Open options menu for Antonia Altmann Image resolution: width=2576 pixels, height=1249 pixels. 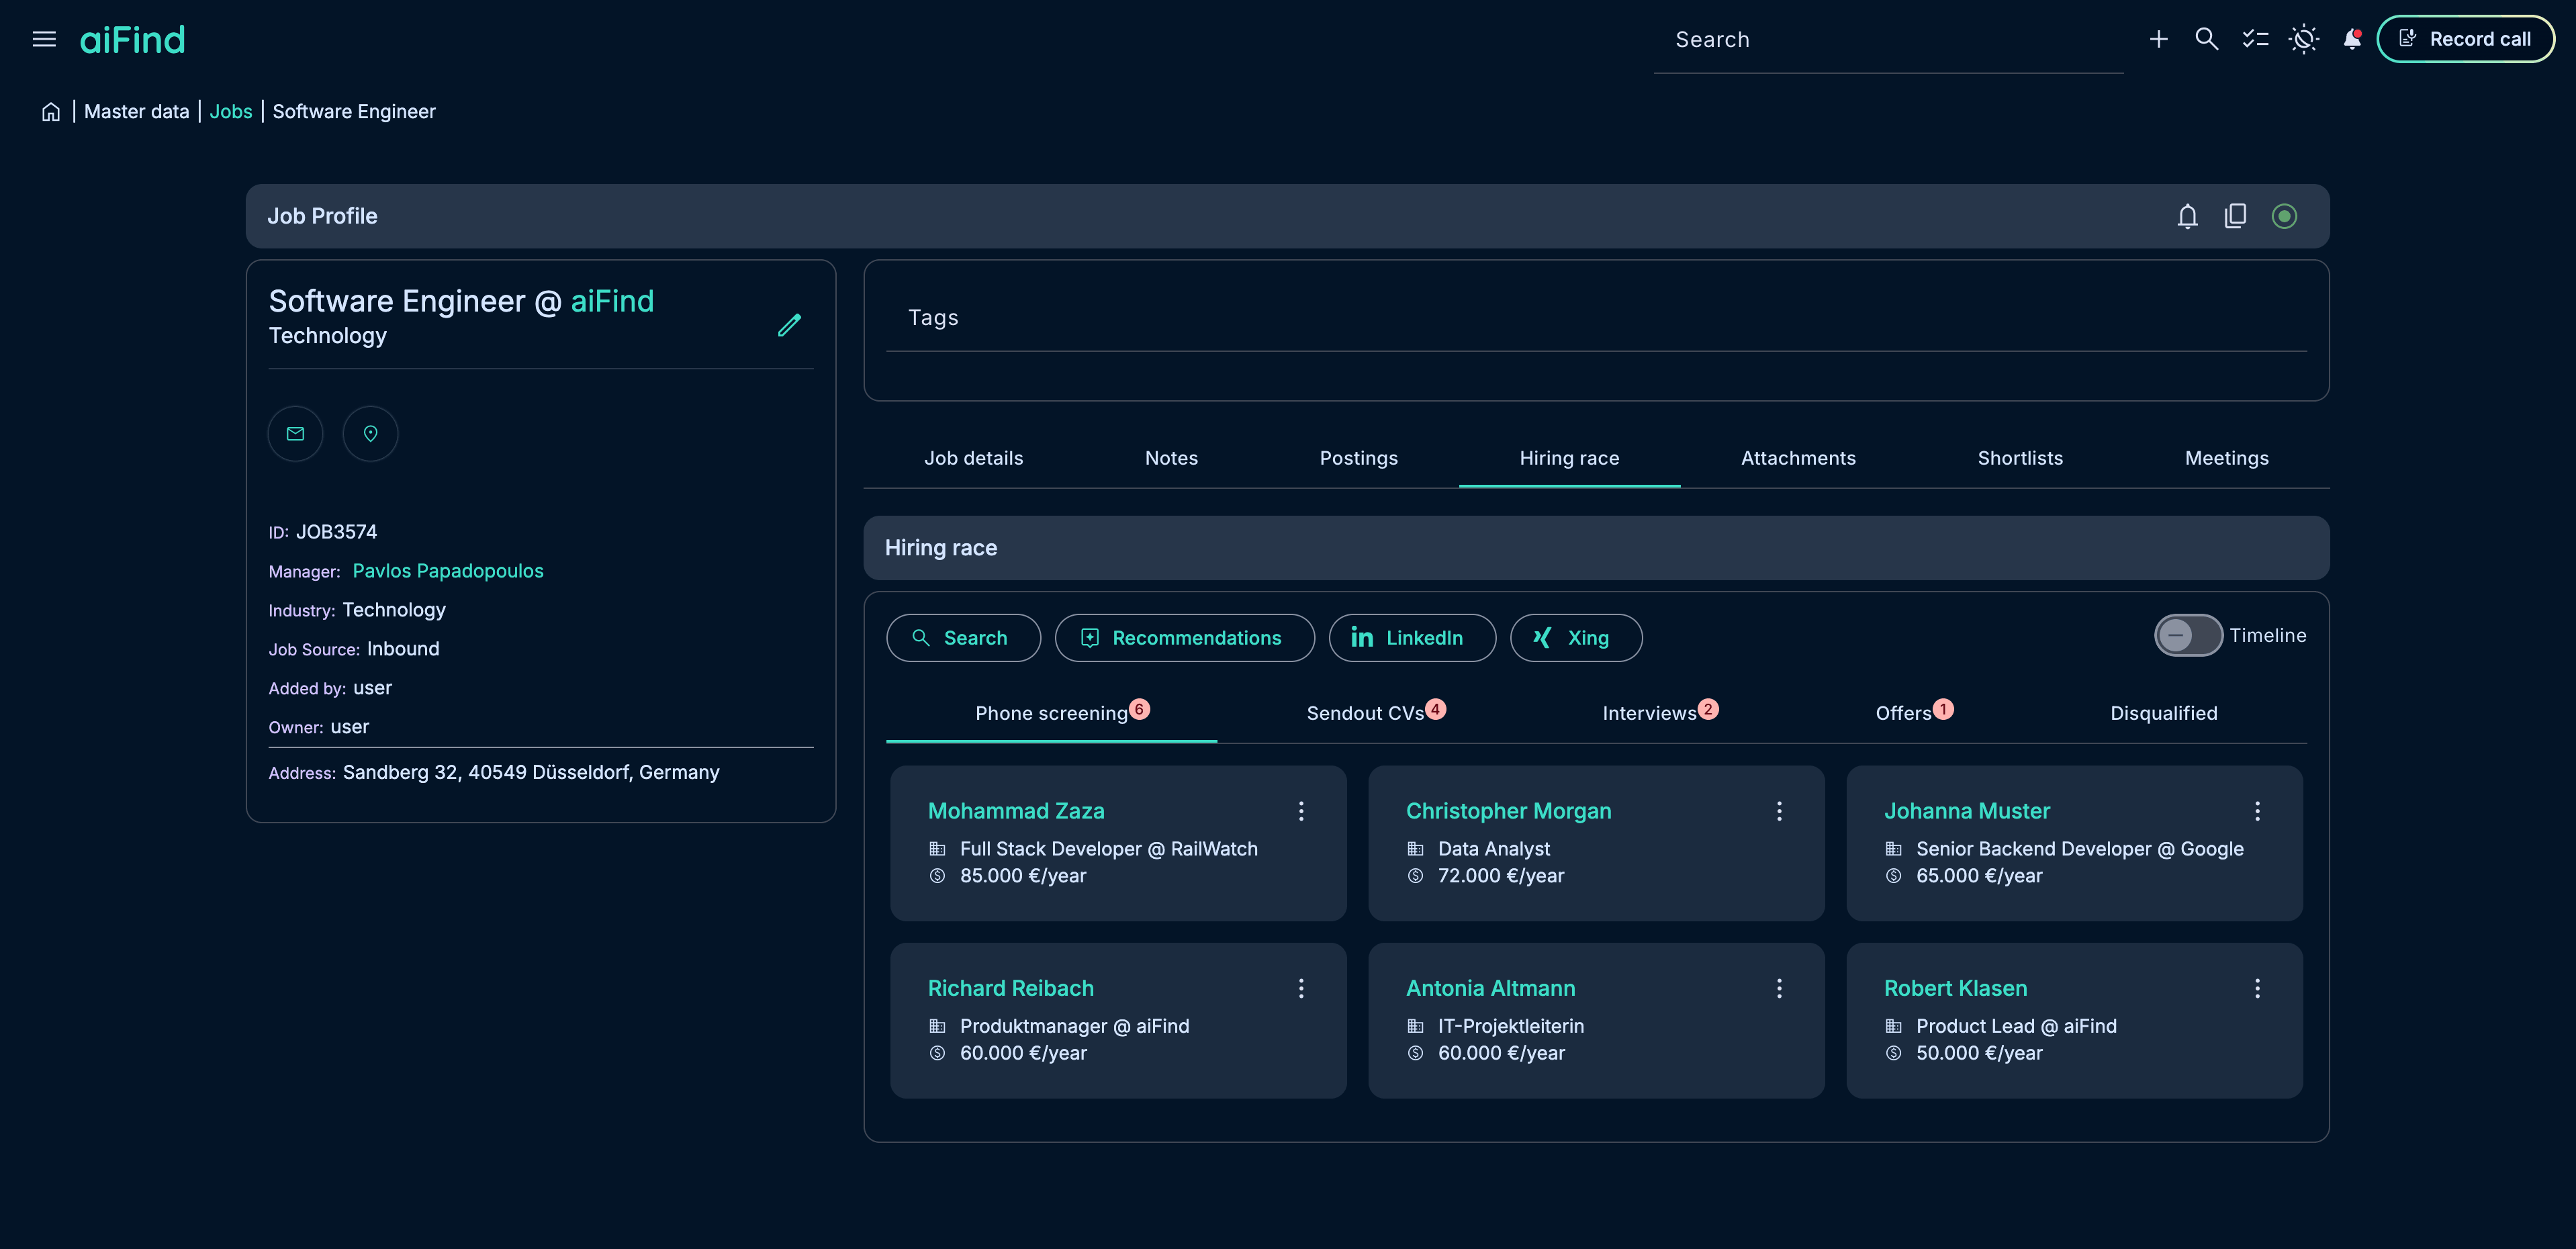(x=1779, y=988)
